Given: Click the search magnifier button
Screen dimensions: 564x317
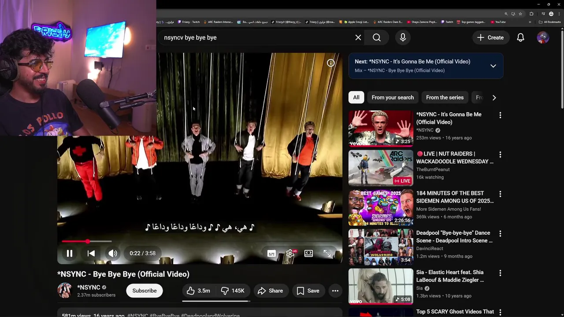Looking at the screenshot, I should pos(377,37).
